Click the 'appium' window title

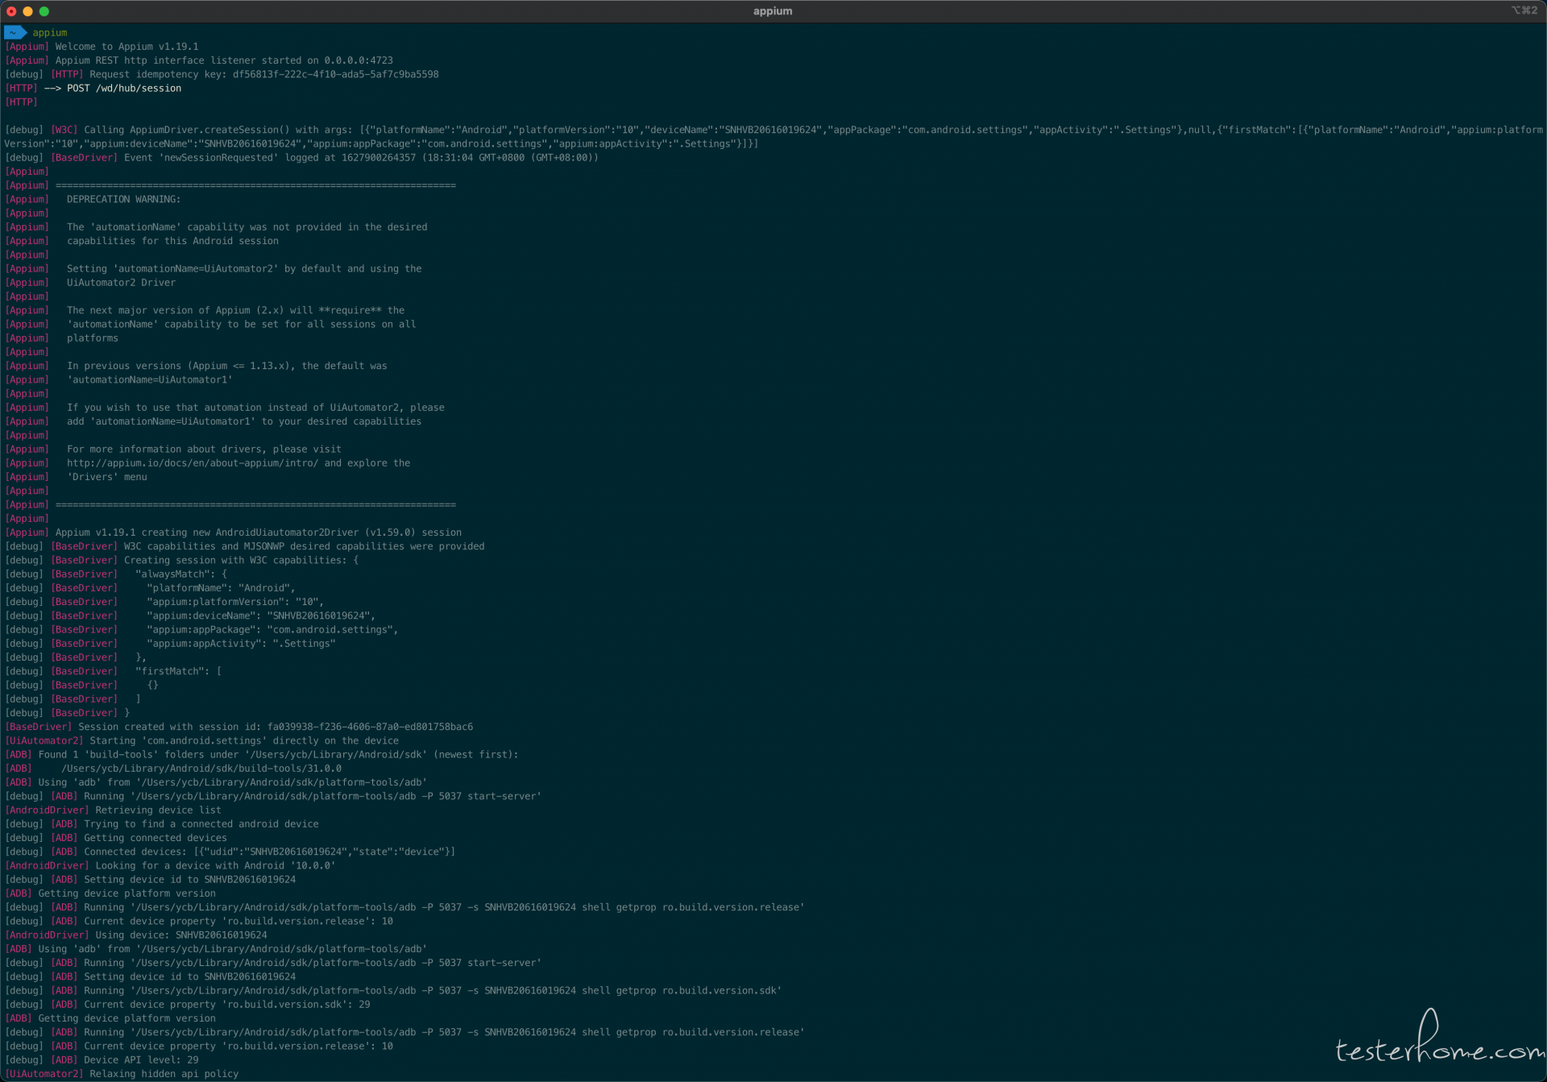click(x=773, y=11)
